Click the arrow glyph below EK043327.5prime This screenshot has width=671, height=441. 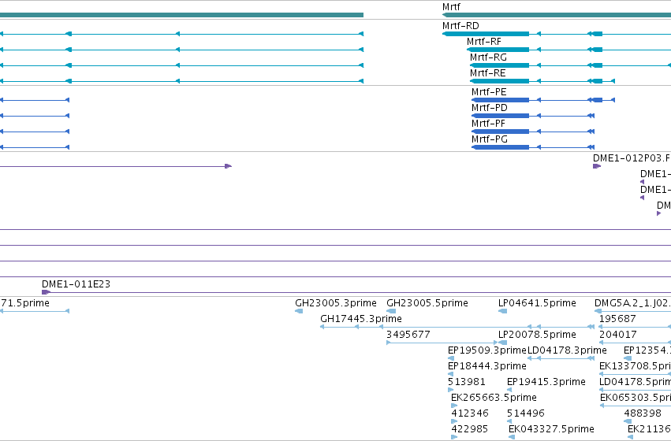tap(512, 437)
